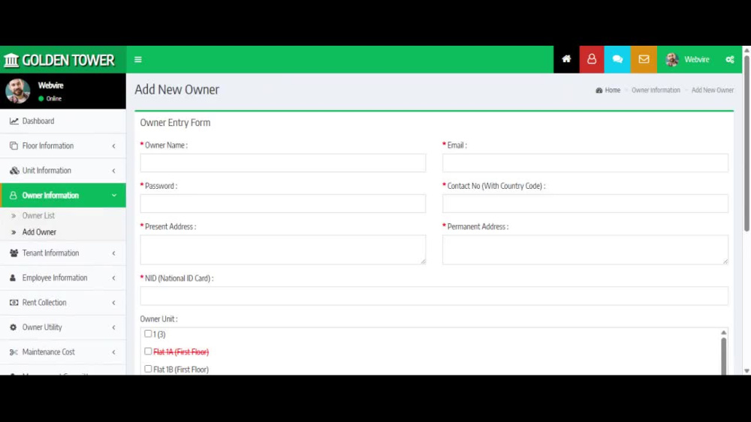751x422 pixels.
Task: Click the Unit Information cubes icon
Action: 14,171
